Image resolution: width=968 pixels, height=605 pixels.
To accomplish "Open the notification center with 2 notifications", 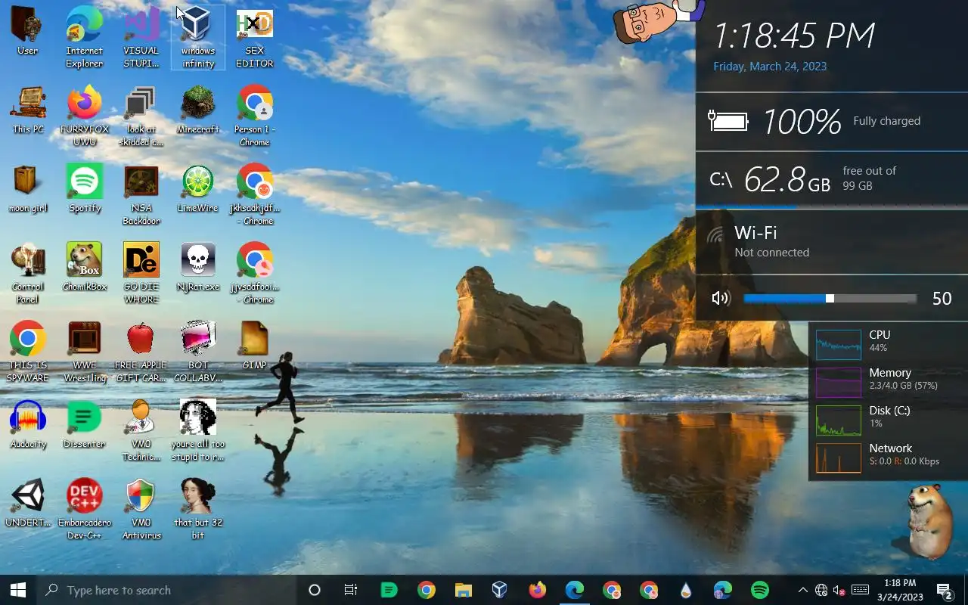I will coord(945,590).
